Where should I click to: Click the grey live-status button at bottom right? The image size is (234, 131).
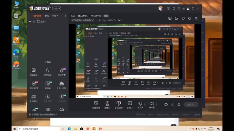pos(191,104)
